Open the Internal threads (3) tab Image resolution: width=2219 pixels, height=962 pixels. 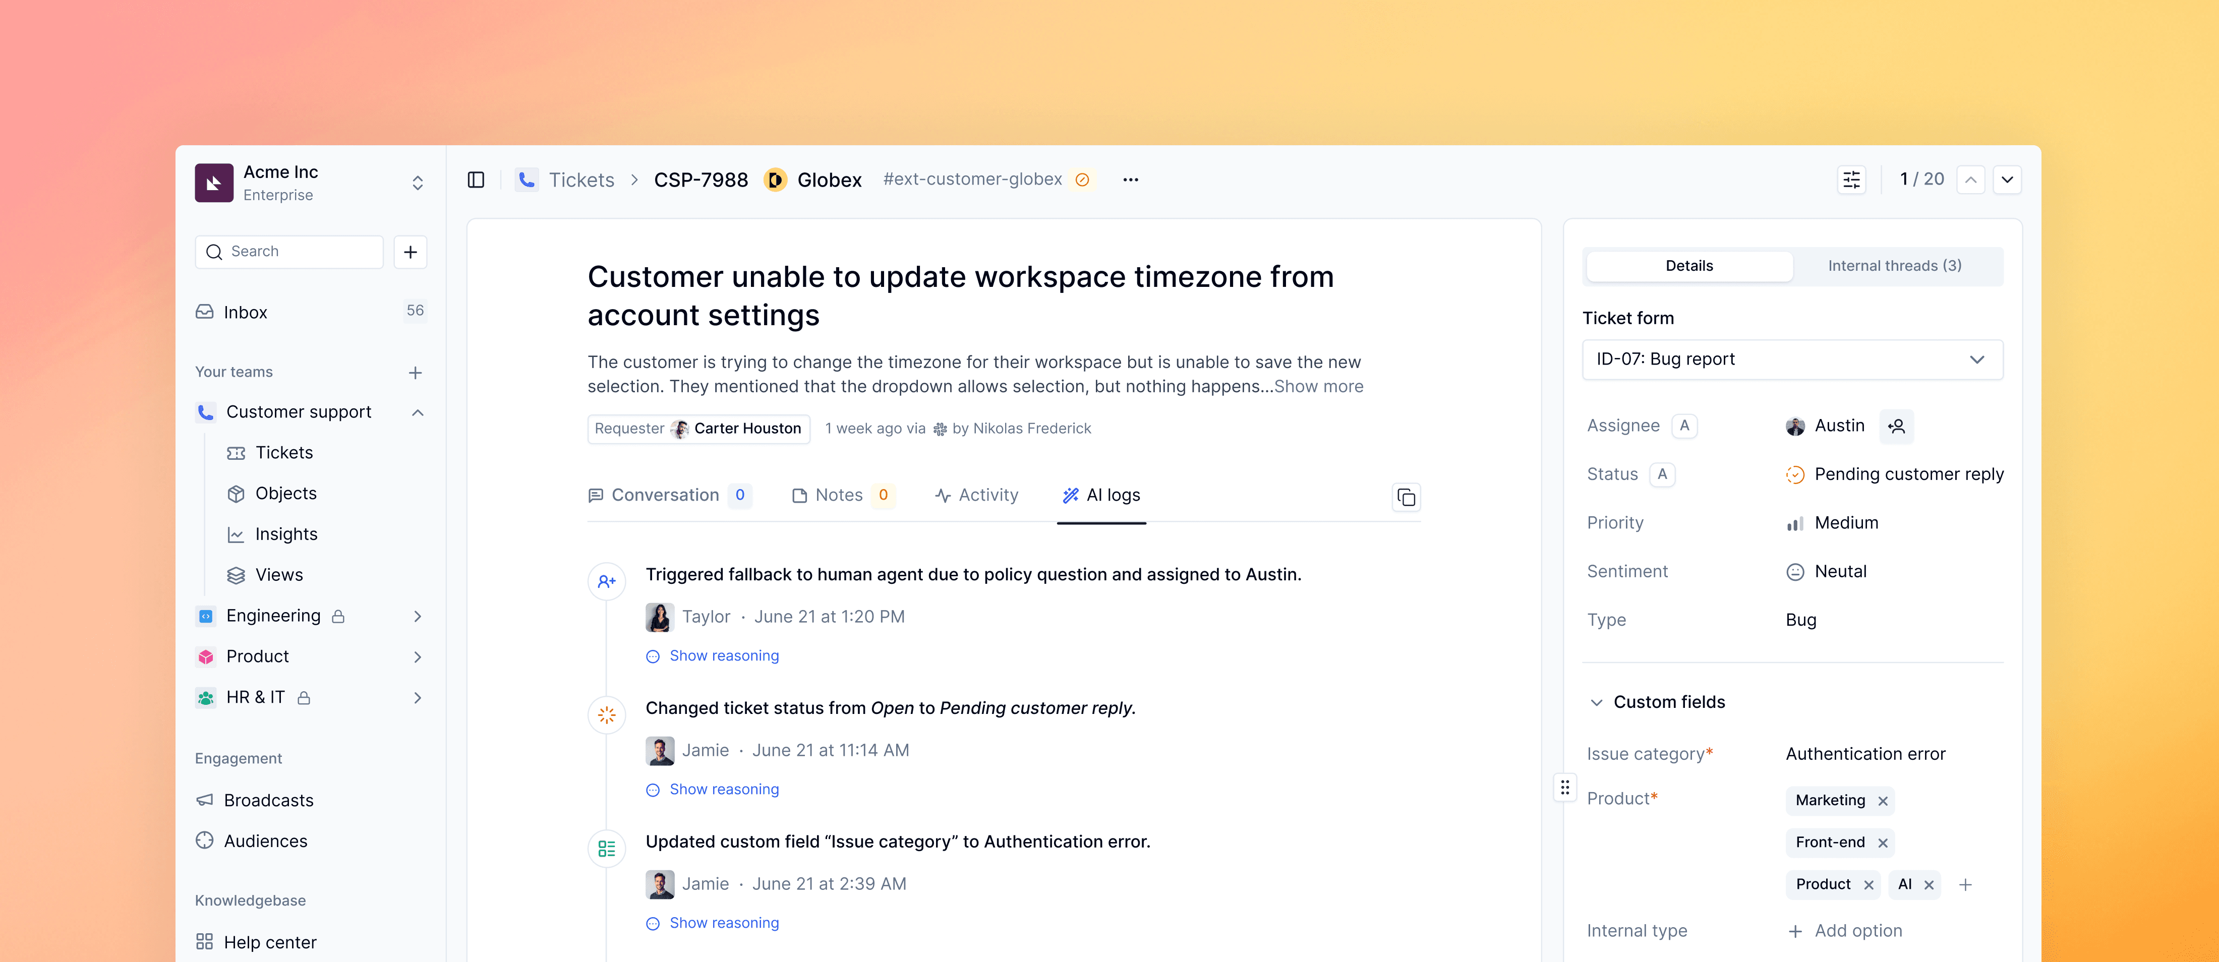pos(1894,266)
